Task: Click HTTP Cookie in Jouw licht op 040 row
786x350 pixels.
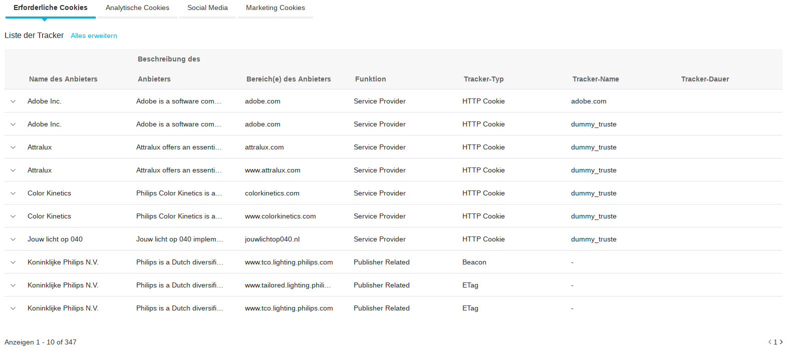Action: (483, 239)
